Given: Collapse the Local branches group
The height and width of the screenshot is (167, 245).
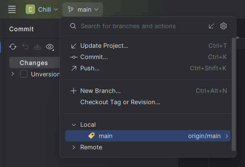Looking at the screenshot, I should click(x=73, y=124).
